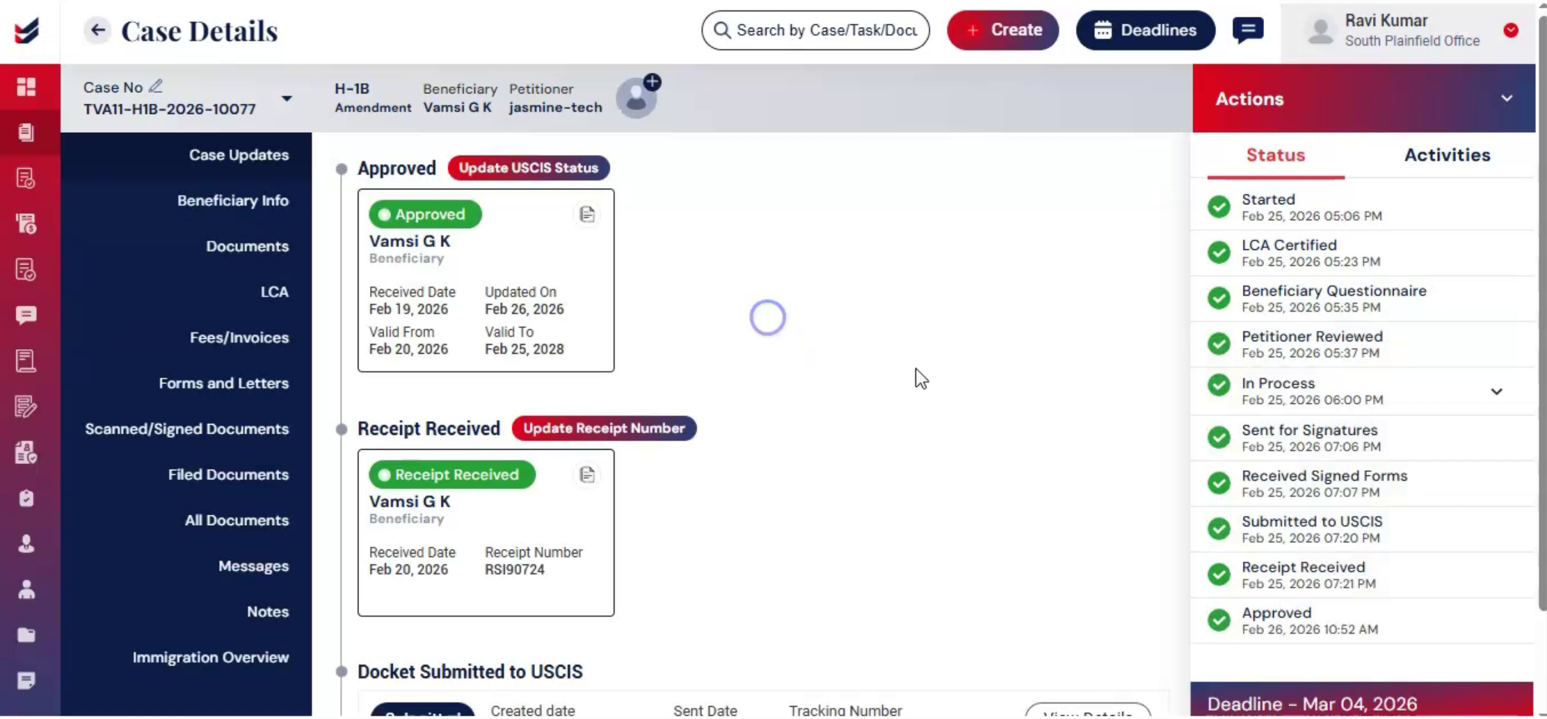
Task: Open the dashboard grid icon in sidebar
Action: tap(26, 86)
